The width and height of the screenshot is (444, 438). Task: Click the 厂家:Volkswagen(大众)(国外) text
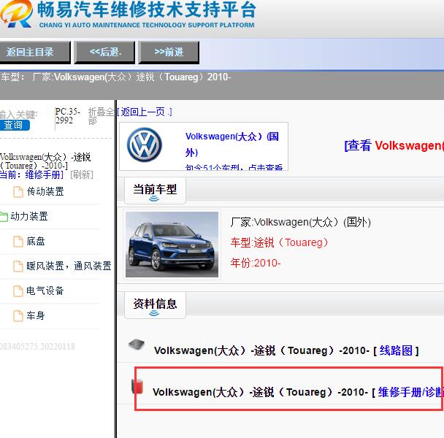(300, 222)
